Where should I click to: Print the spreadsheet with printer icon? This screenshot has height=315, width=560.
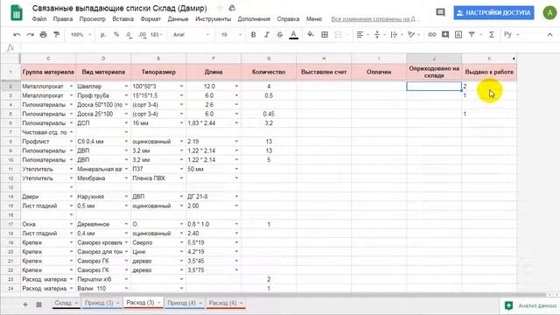[x=43, y=35]
